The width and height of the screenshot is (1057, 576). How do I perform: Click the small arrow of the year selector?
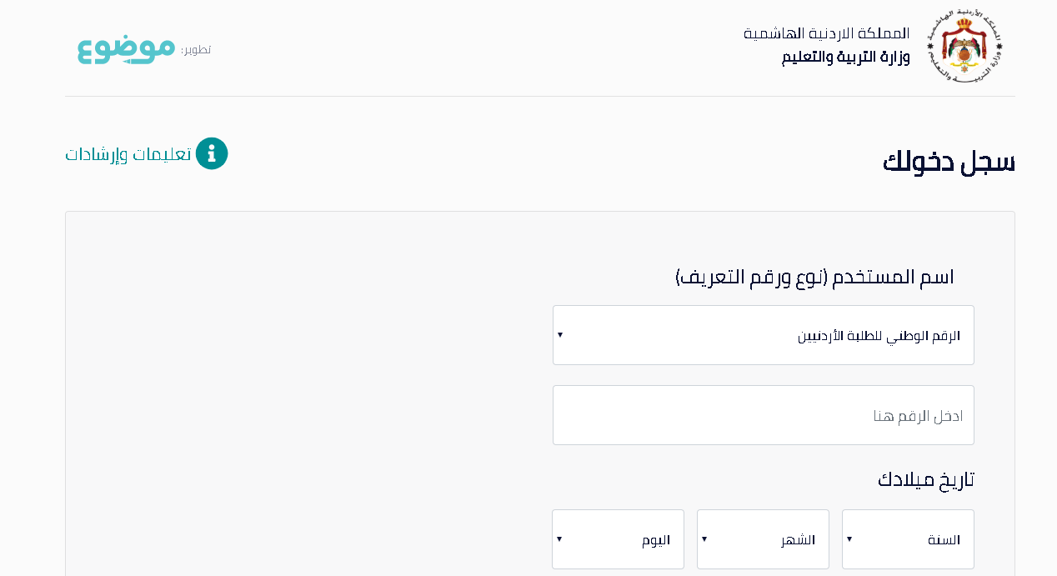[x=849, y=539]
